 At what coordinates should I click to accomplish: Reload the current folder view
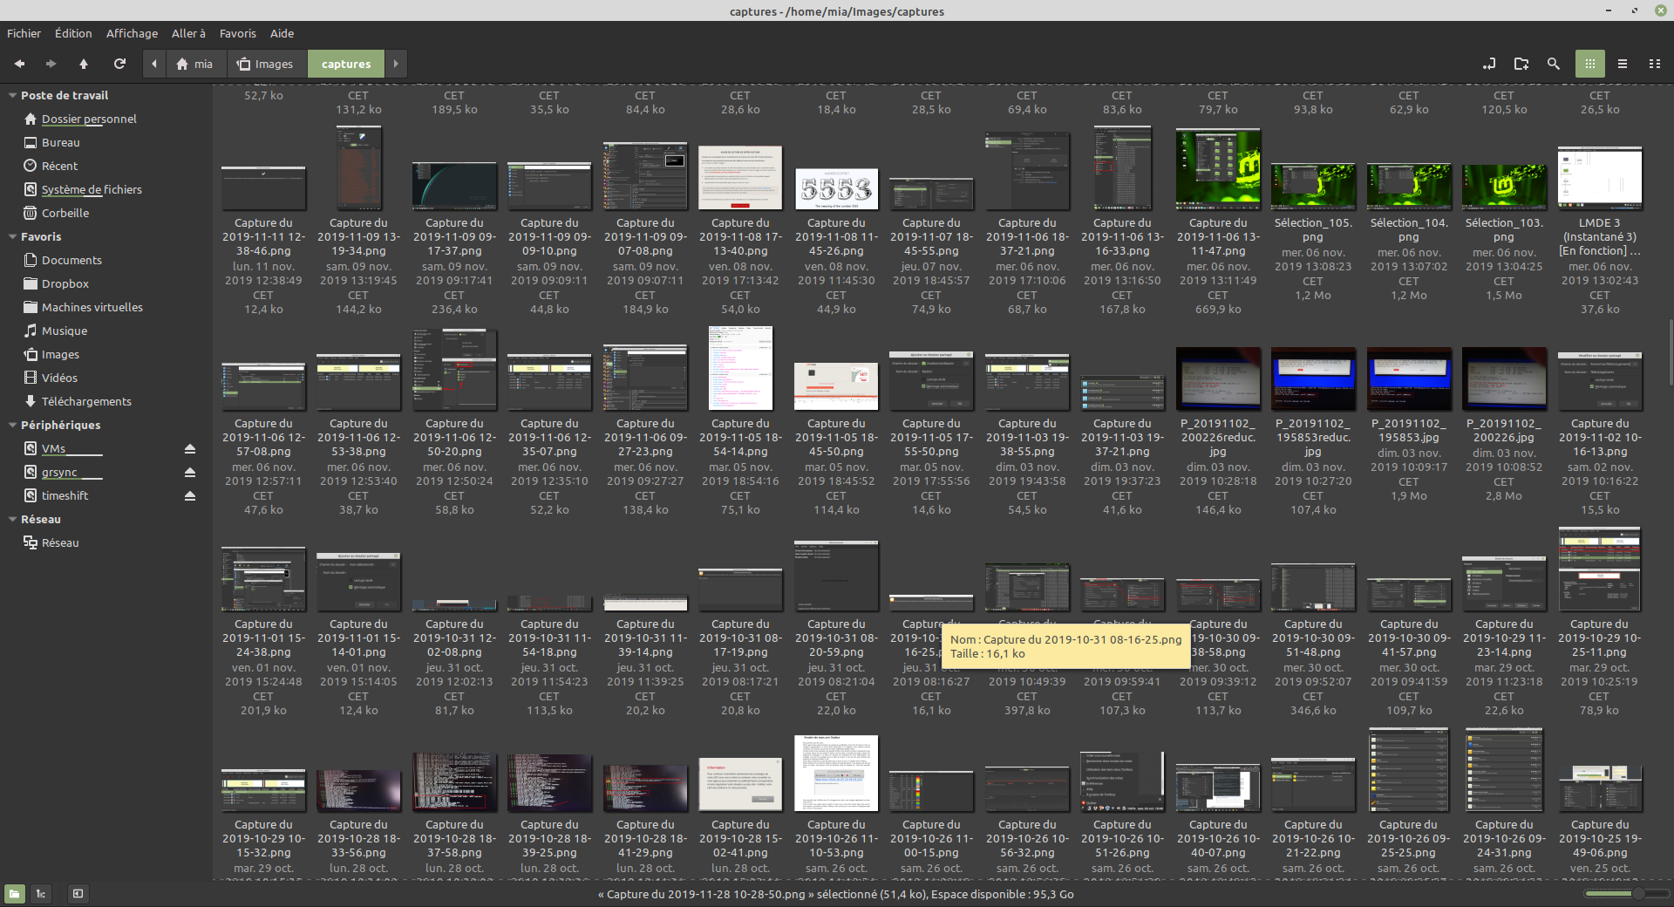(119, 64)
